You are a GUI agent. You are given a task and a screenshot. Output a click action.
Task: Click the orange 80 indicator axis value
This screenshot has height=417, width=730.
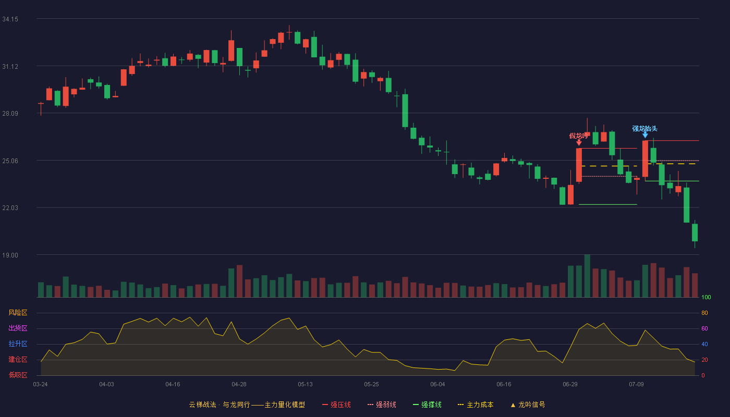click(704, 313)
